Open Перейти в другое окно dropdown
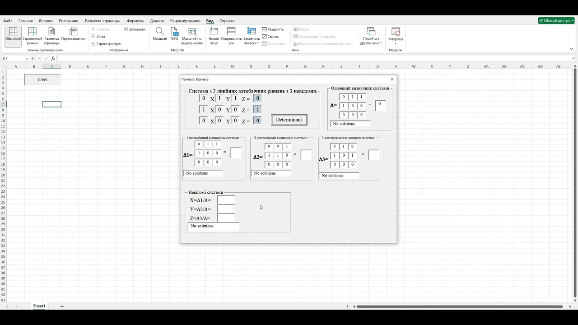Screen dimensions: 578x325 tap(371, 36)
